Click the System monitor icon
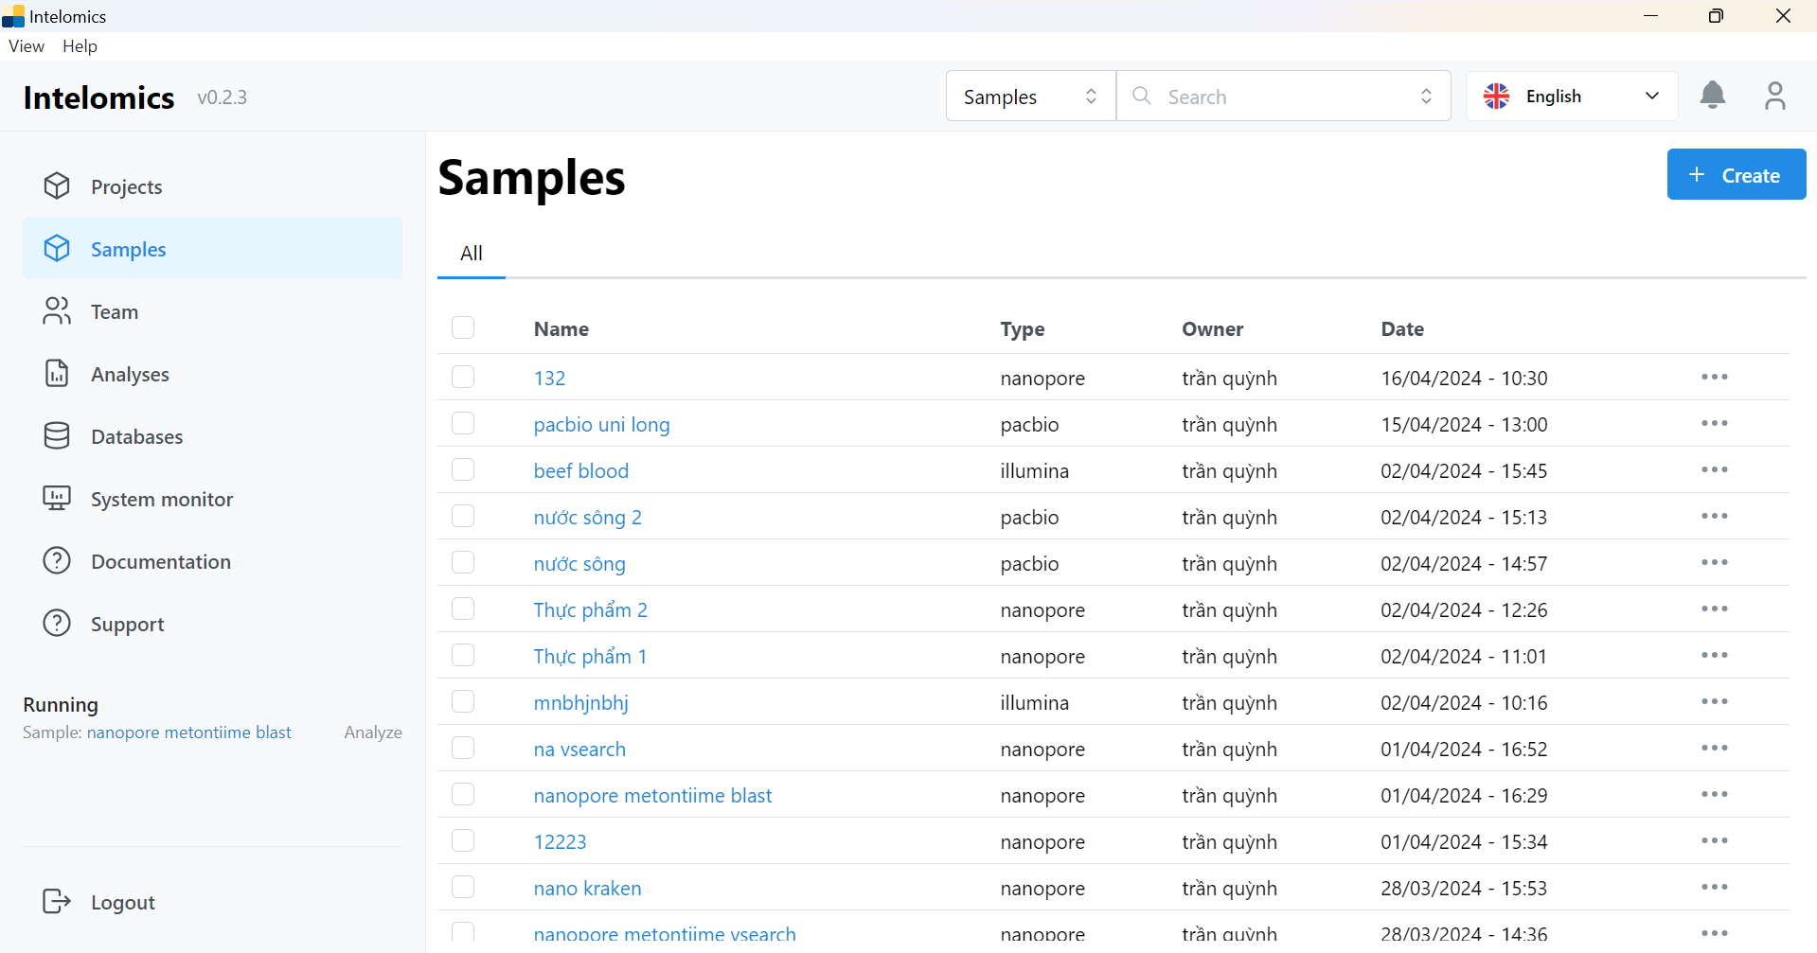The width and height of the screenshot is (1817, 953). tap(57, 499)
